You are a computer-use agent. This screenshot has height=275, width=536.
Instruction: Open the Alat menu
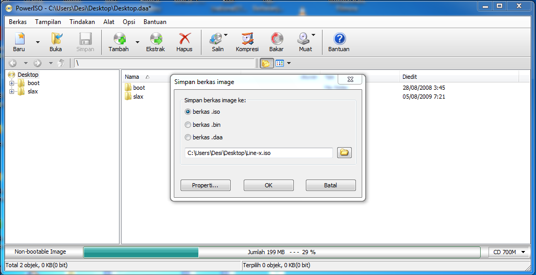coord(109,22)
